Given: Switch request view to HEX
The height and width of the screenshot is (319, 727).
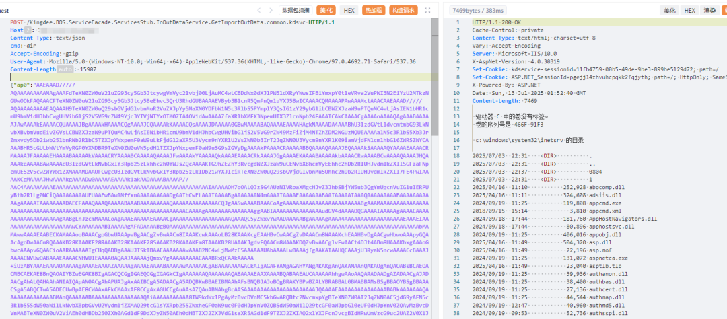Looking at the screenshot, I should click(349, 10).
